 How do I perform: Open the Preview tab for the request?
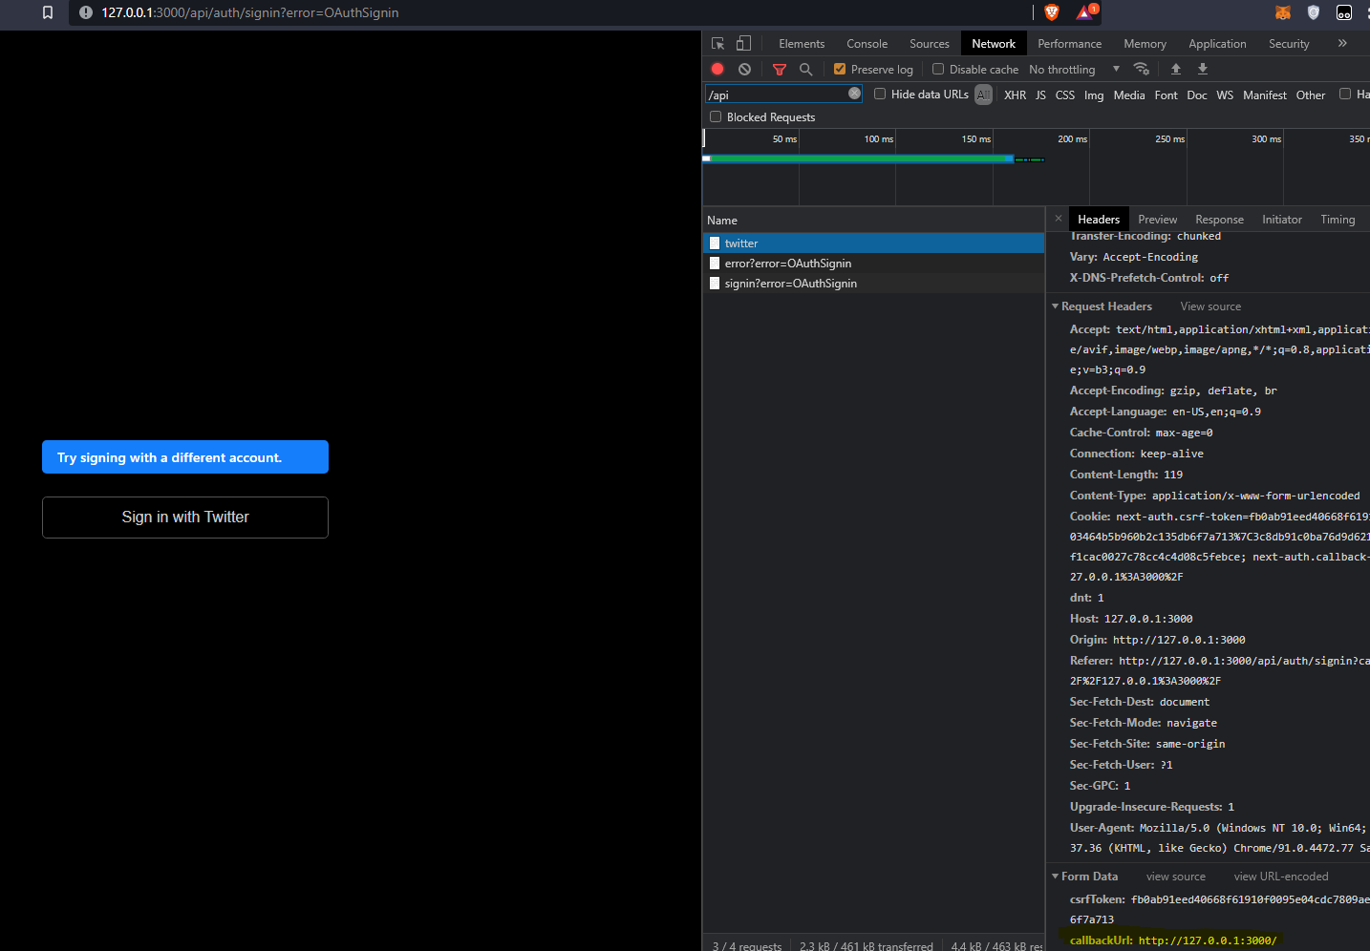(x=1157, y=219)
